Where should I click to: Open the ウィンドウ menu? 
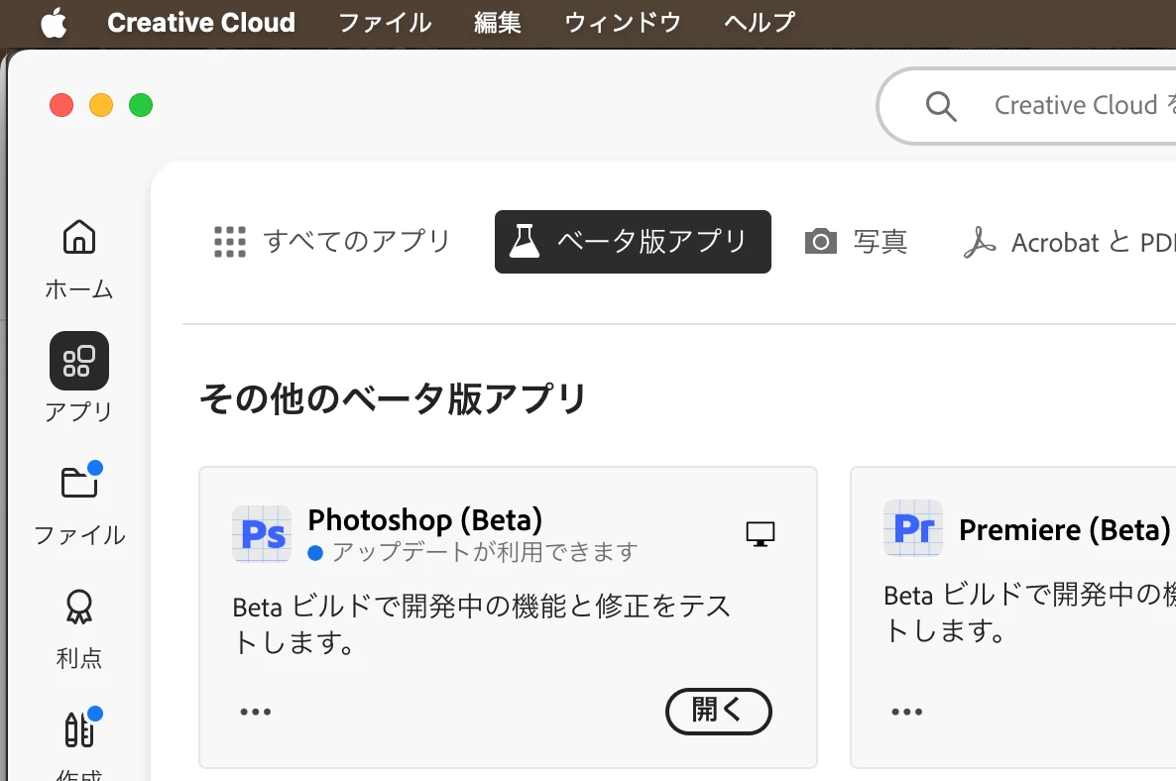click(x=623, y=23)
